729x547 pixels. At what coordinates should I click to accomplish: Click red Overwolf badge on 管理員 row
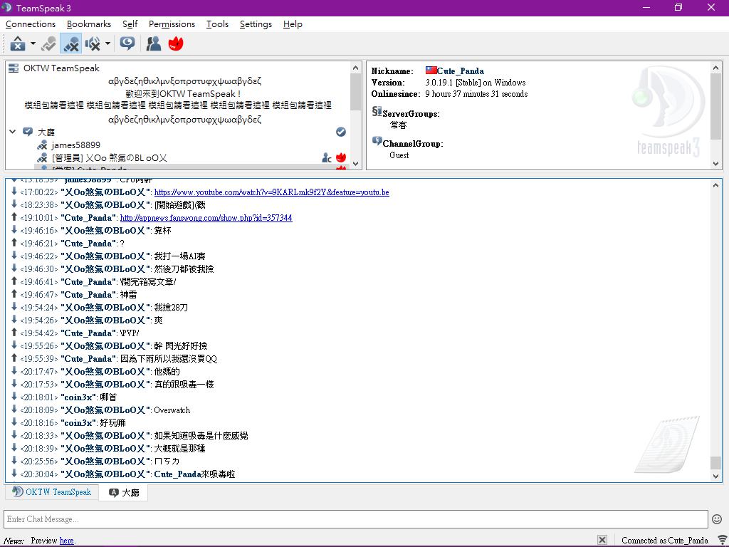pyautogui.click(x=341, y=157)
